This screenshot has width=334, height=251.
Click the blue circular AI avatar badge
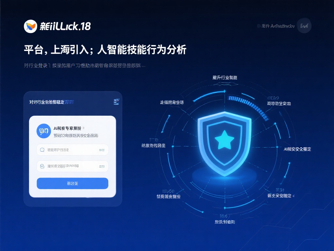pyautogui.click(x=44, y=131)
